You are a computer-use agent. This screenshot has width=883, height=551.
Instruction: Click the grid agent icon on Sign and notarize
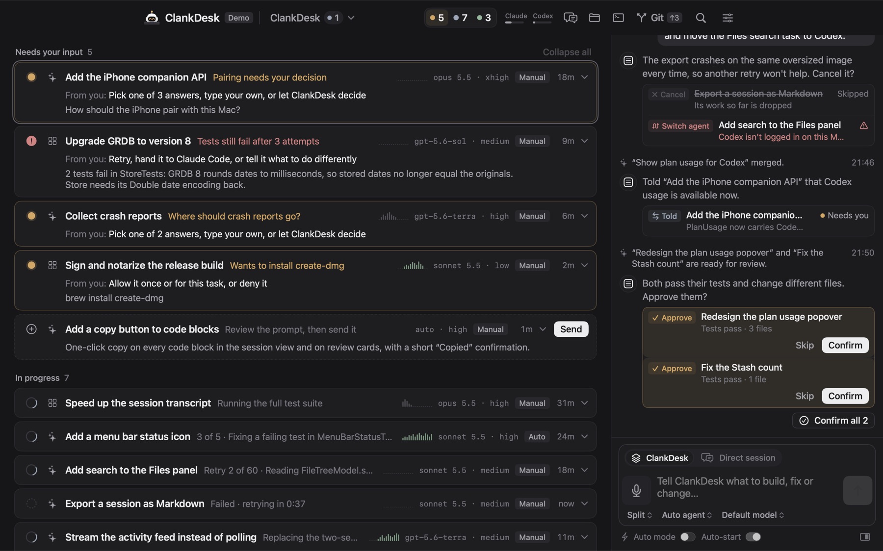click(x=52, y=265)
